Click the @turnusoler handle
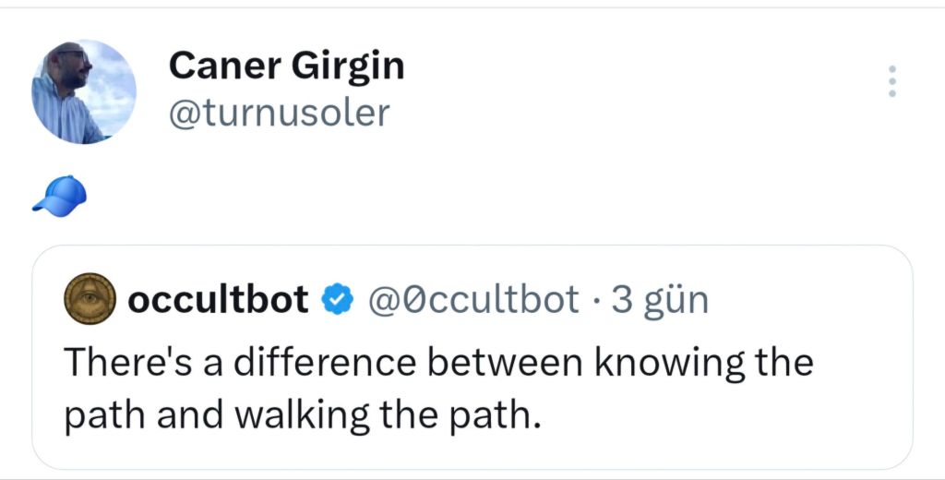The image size is (945, 480). [279, 113]
